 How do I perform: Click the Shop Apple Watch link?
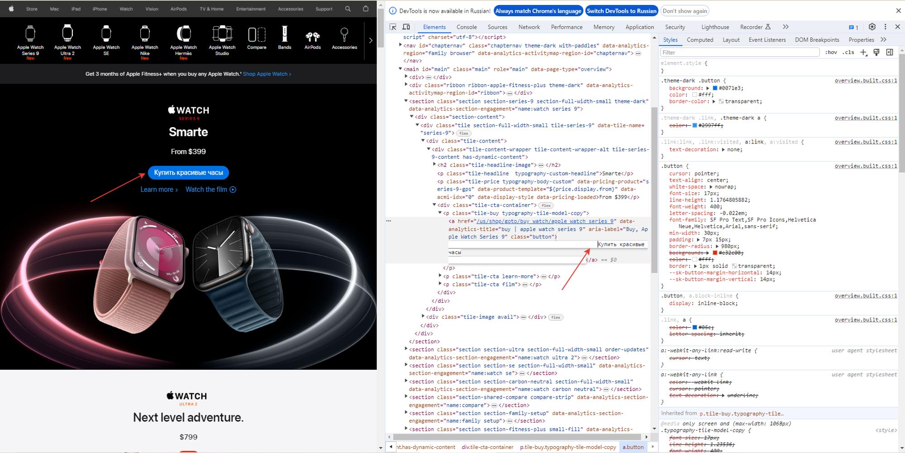(267, 74)
